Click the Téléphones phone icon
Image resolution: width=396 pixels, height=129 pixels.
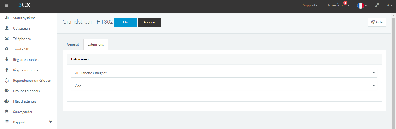(x=7, y=39)
